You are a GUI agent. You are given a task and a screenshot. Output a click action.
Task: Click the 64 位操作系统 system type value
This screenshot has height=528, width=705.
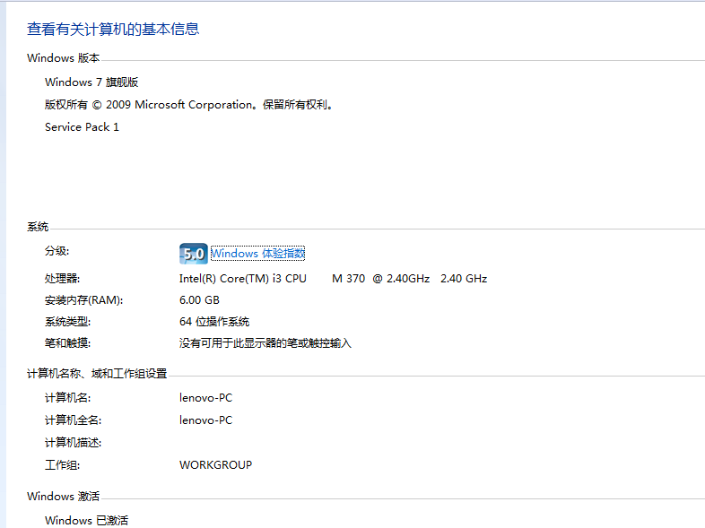coord(214,322)
